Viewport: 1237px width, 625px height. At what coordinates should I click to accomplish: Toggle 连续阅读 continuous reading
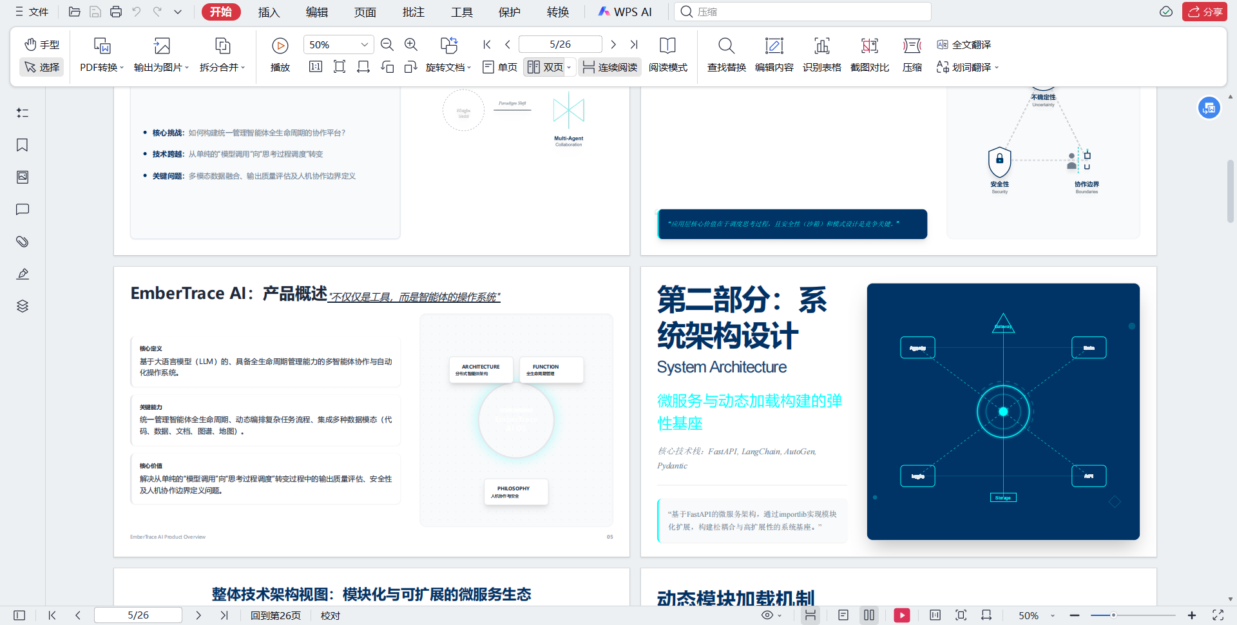(x=609, y=67)
